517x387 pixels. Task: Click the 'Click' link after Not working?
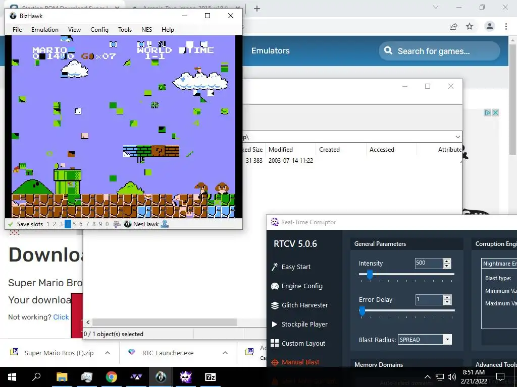pos(61,317)
